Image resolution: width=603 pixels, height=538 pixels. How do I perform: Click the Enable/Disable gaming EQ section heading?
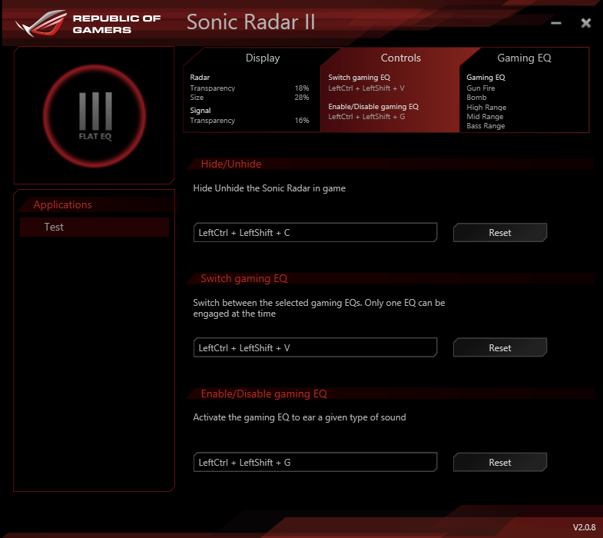click(x=263, y=394)
